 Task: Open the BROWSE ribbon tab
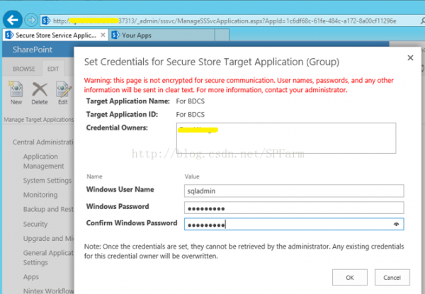24,69
